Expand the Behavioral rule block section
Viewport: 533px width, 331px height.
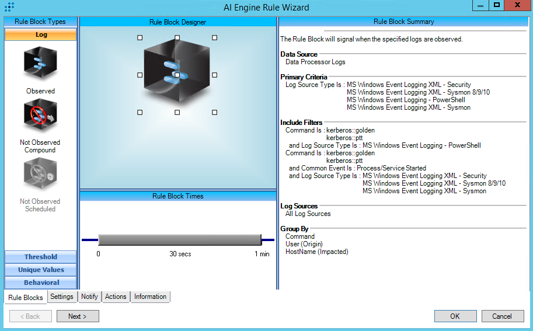click(x=41, y=283)
